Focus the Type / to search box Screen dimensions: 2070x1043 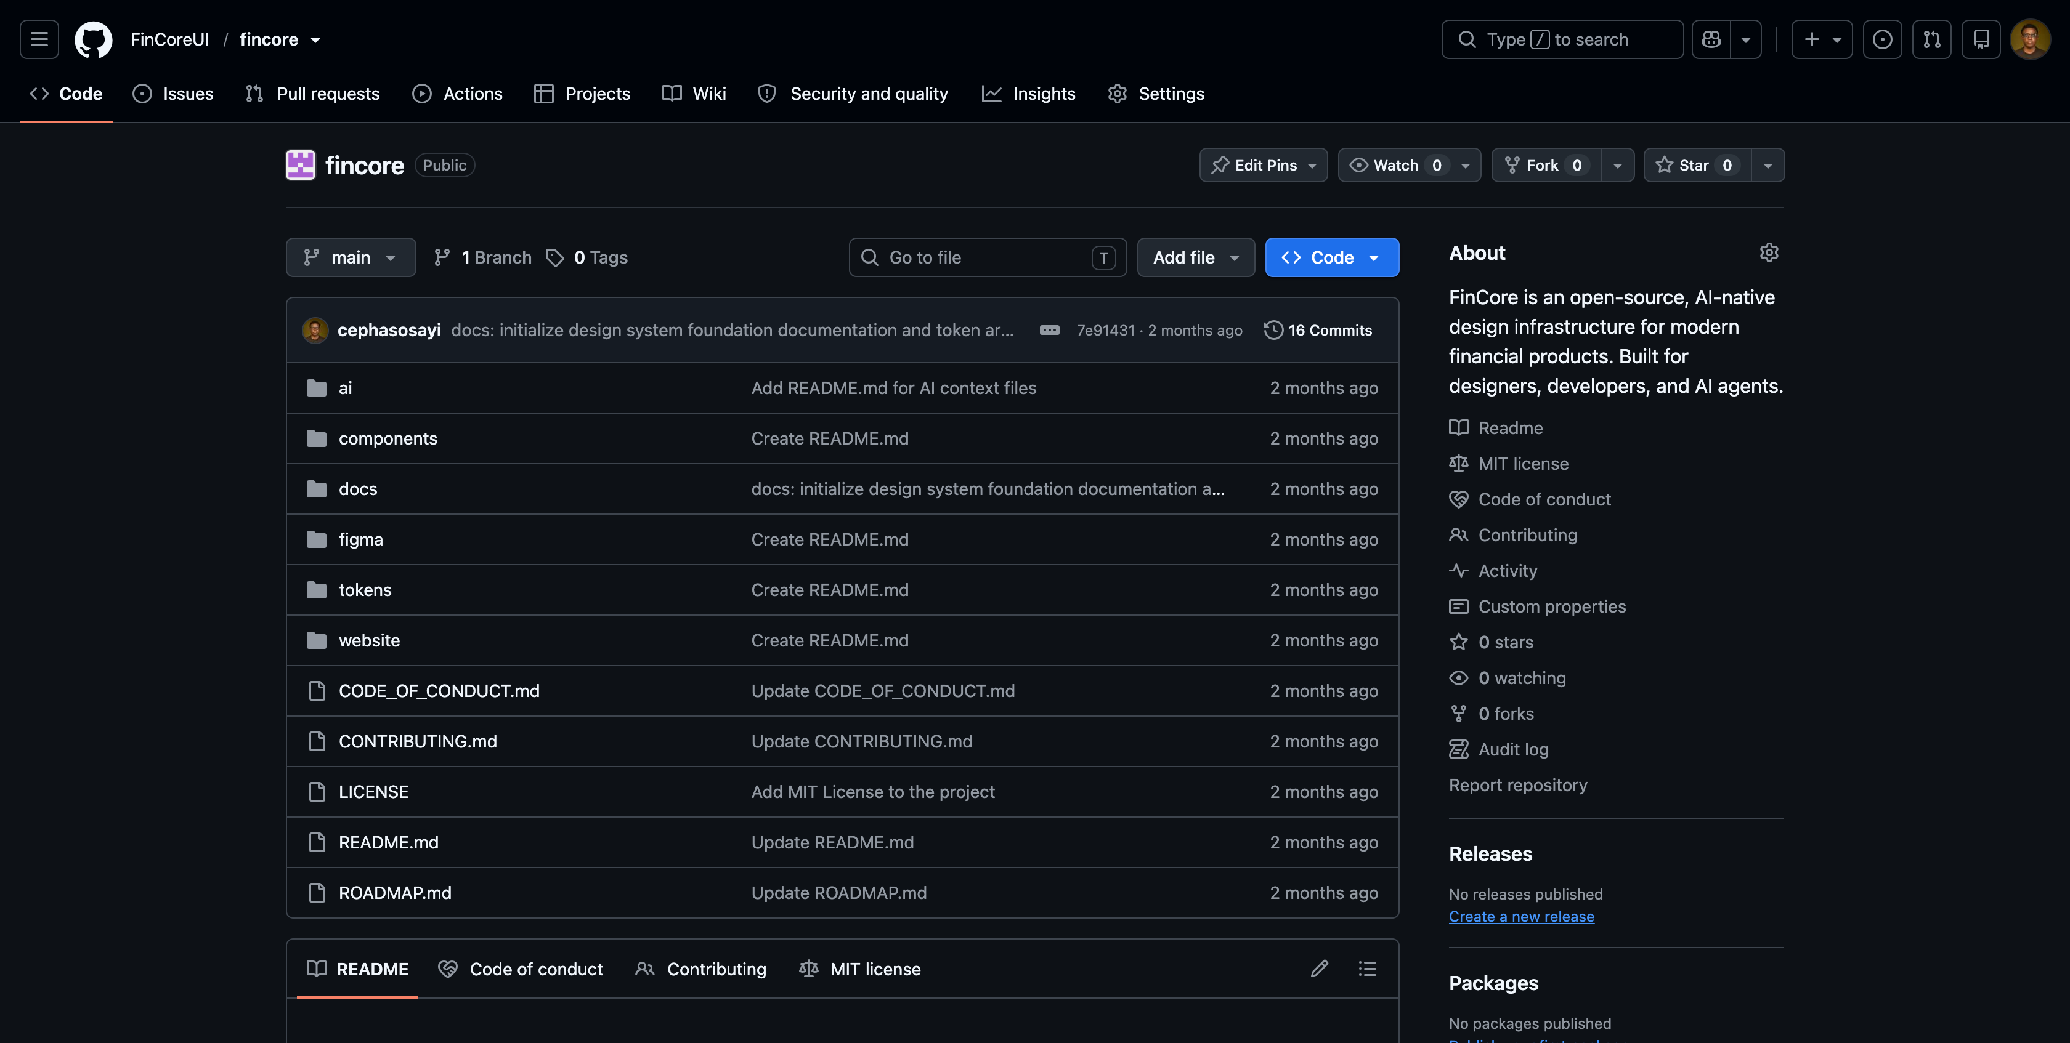tap(1562, 39)
